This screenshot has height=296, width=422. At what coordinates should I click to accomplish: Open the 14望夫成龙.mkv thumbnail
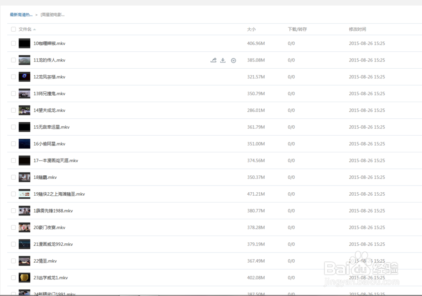point(24,110)
